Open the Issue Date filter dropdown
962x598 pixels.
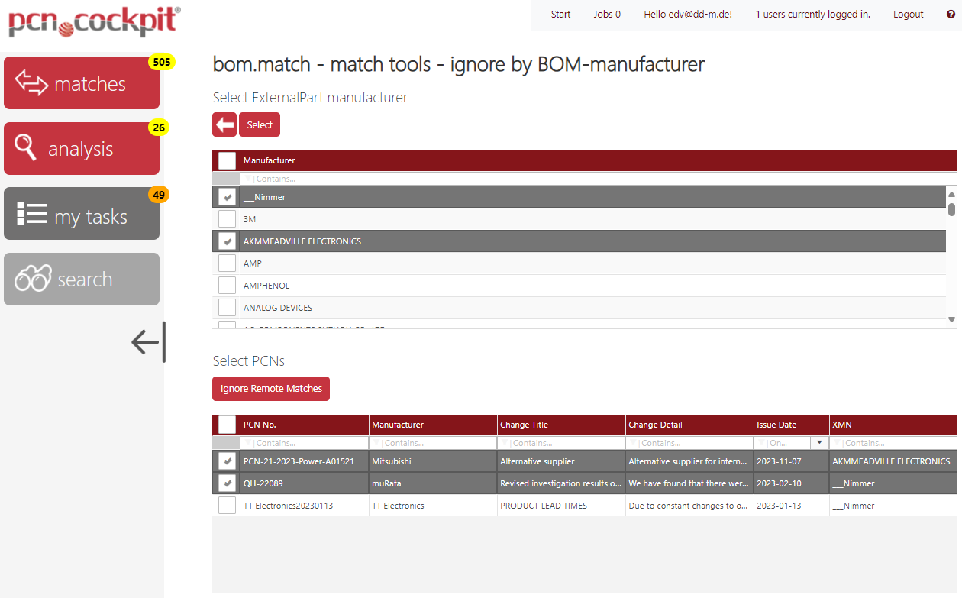click(819, 443)
